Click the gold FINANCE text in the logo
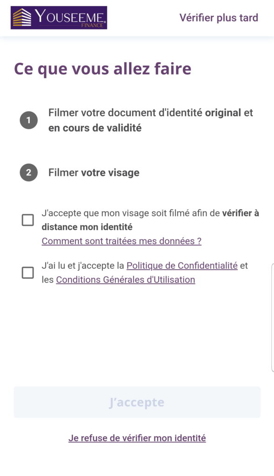Screen dimensions: 274x476 coord(92,26)
